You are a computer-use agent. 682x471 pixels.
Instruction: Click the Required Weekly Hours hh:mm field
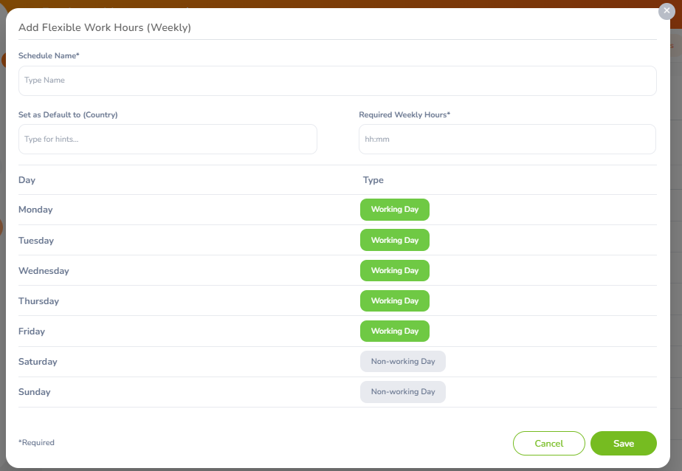tap(507, 139)
